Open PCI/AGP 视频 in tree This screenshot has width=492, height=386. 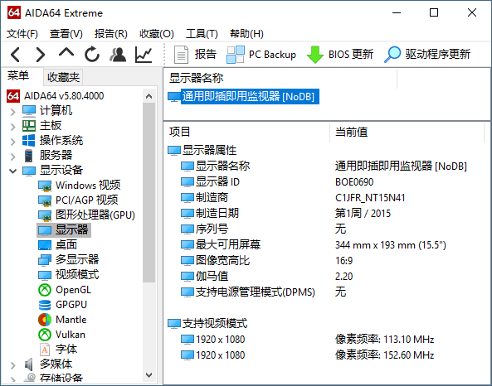pos(78,200)
